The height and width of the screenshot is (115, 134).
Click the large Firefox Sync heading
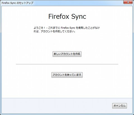pos(67,17)
